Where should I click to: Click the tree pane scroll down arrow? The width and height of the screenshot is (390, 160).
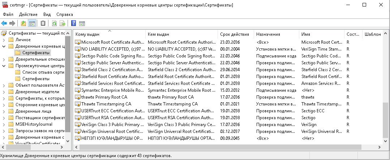click(x=68, y=141)
